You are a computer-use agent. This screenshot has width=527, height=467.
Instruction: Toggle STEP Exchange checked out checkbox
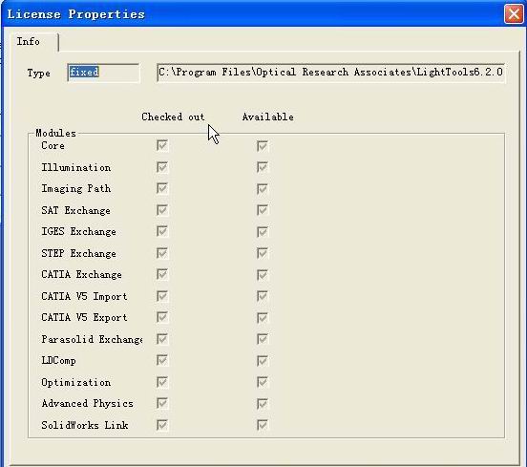[x=162, y=253]
